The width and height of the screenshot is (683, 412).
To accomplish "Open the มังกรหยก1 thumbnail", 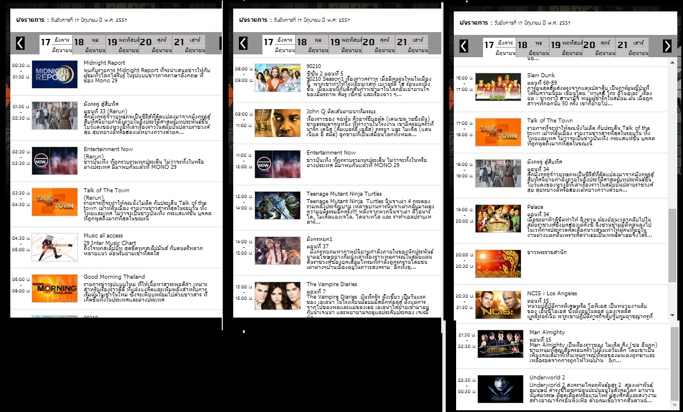I will [277, 251].
